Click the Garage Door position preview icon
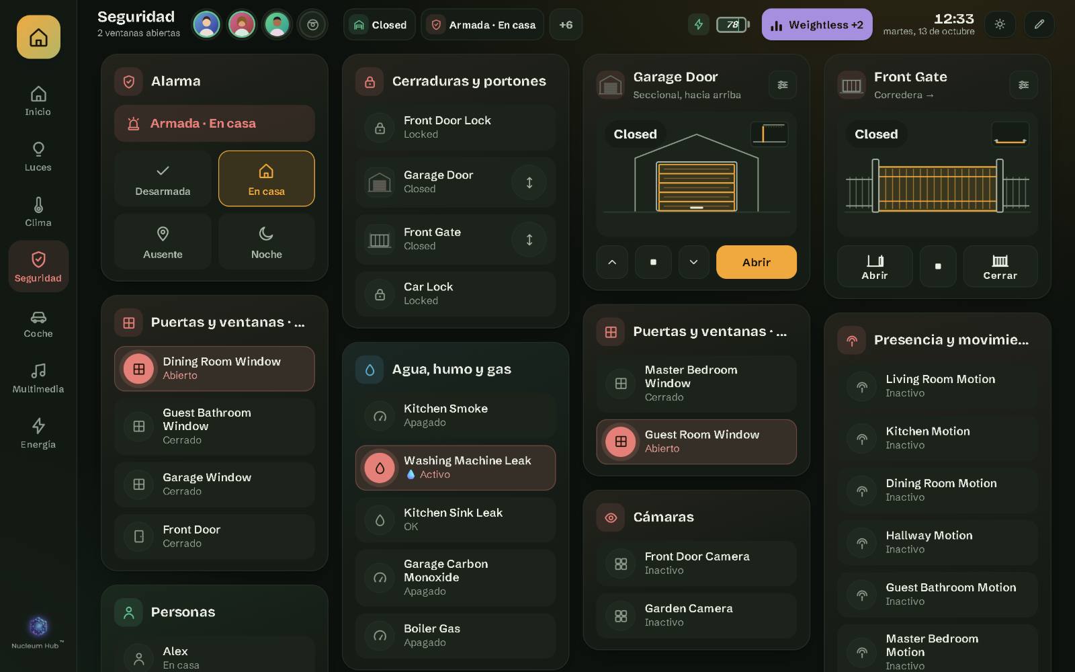 tap(769, 134)
